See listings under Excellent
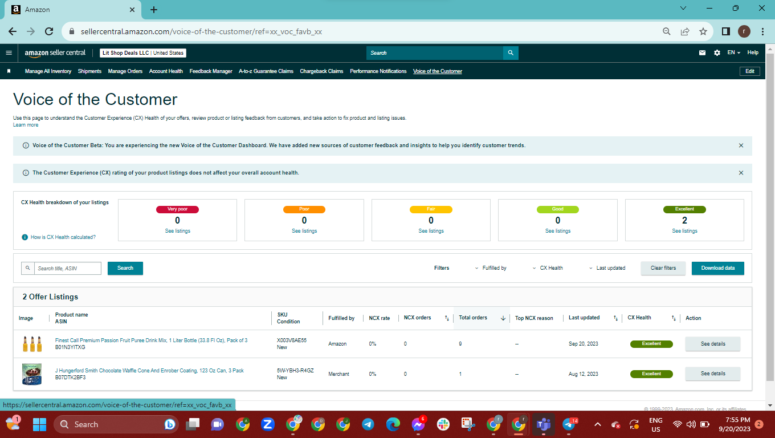 coord(684,231)
